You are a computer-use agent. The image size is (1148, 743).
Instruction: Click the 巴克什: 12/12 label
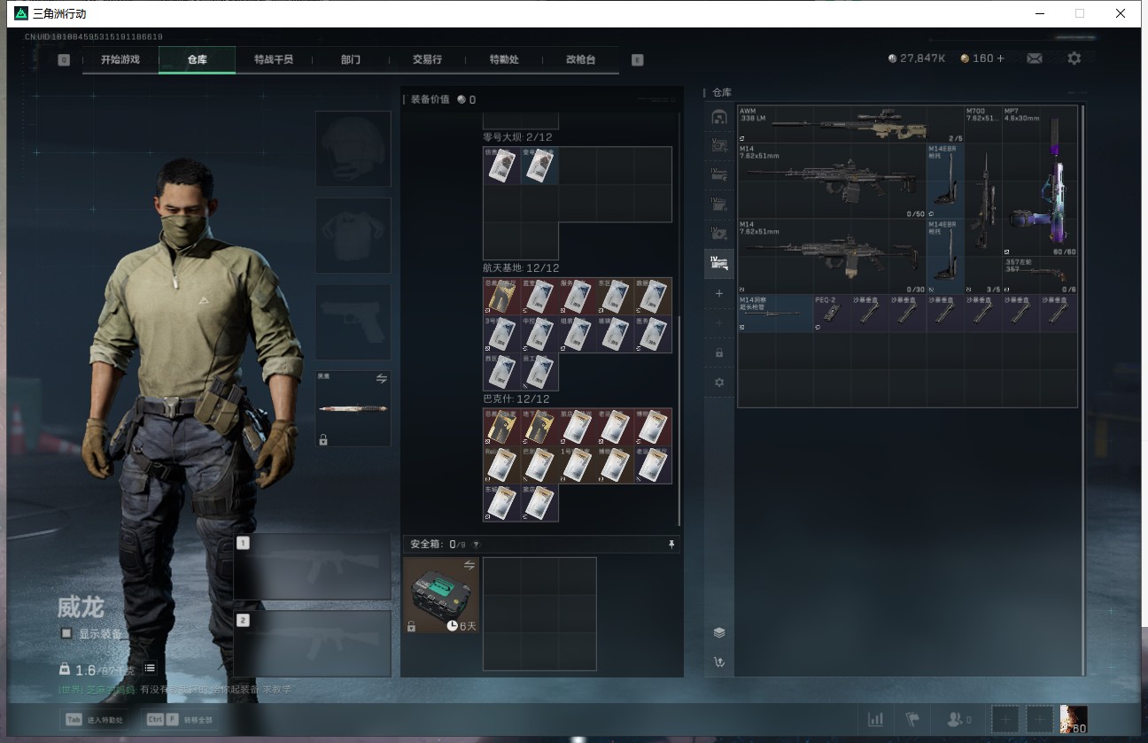point(516,399)
